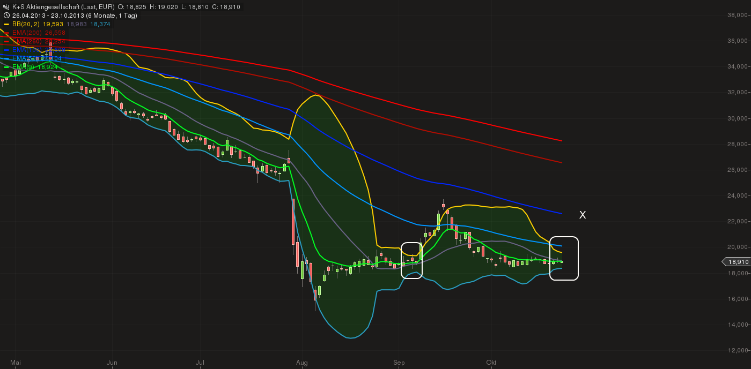The width and height of the screenshot is (751, 369).
Task: Click the Mai label on the time axis
Action: pos(16,363)
